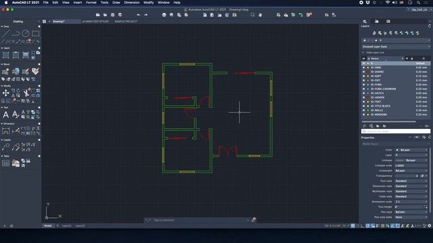Open the Apple menu
This screenshot has width=433, height=243.
coord(6,3)
